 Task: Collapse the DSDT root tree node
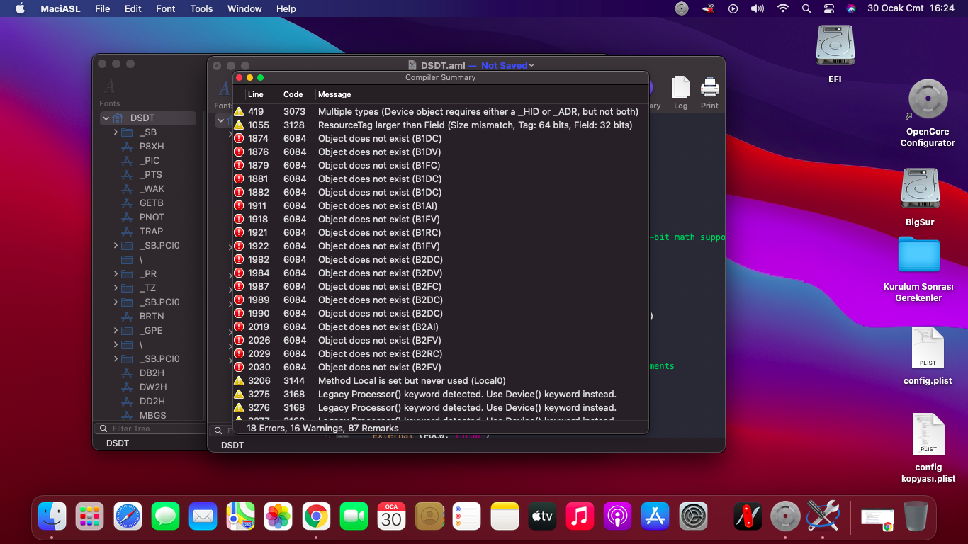106,118
